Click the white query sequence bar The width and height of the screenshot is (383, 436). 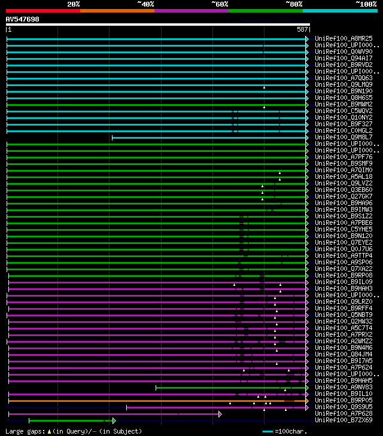point(158,25)
